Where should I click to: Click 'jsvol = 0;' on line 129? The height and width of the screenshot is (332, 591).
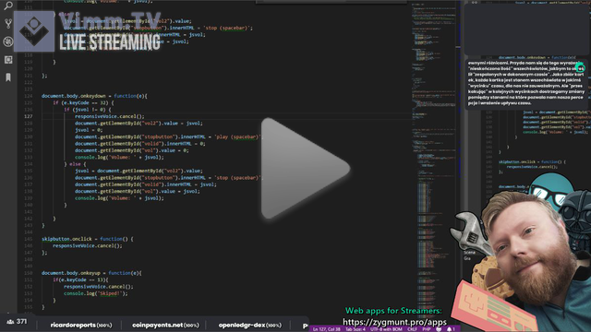click(x=89, y=130)
